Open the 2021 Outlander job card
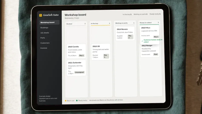This screenshot has width=202, height=114. (76, 68)
